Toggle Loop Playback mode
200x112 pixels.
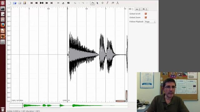63,3
